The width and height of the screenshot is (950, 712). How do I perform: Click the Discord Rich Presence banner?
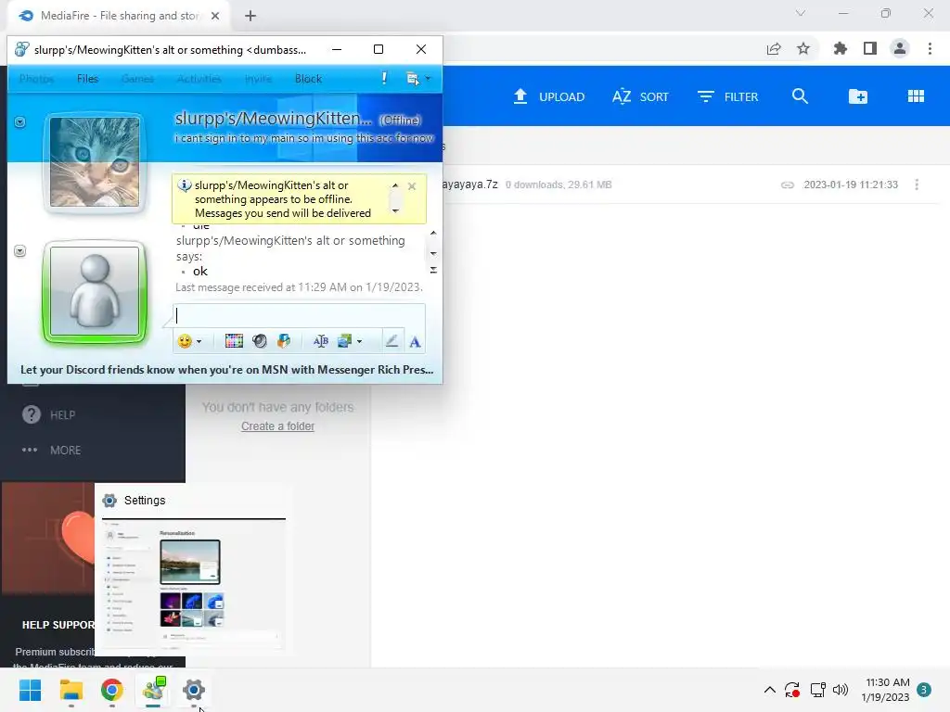226,370
